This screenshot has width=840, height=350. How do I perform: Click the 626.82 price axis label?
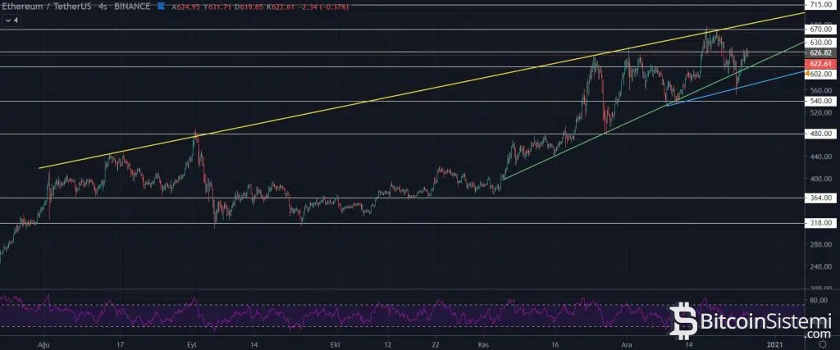point(820,52)
